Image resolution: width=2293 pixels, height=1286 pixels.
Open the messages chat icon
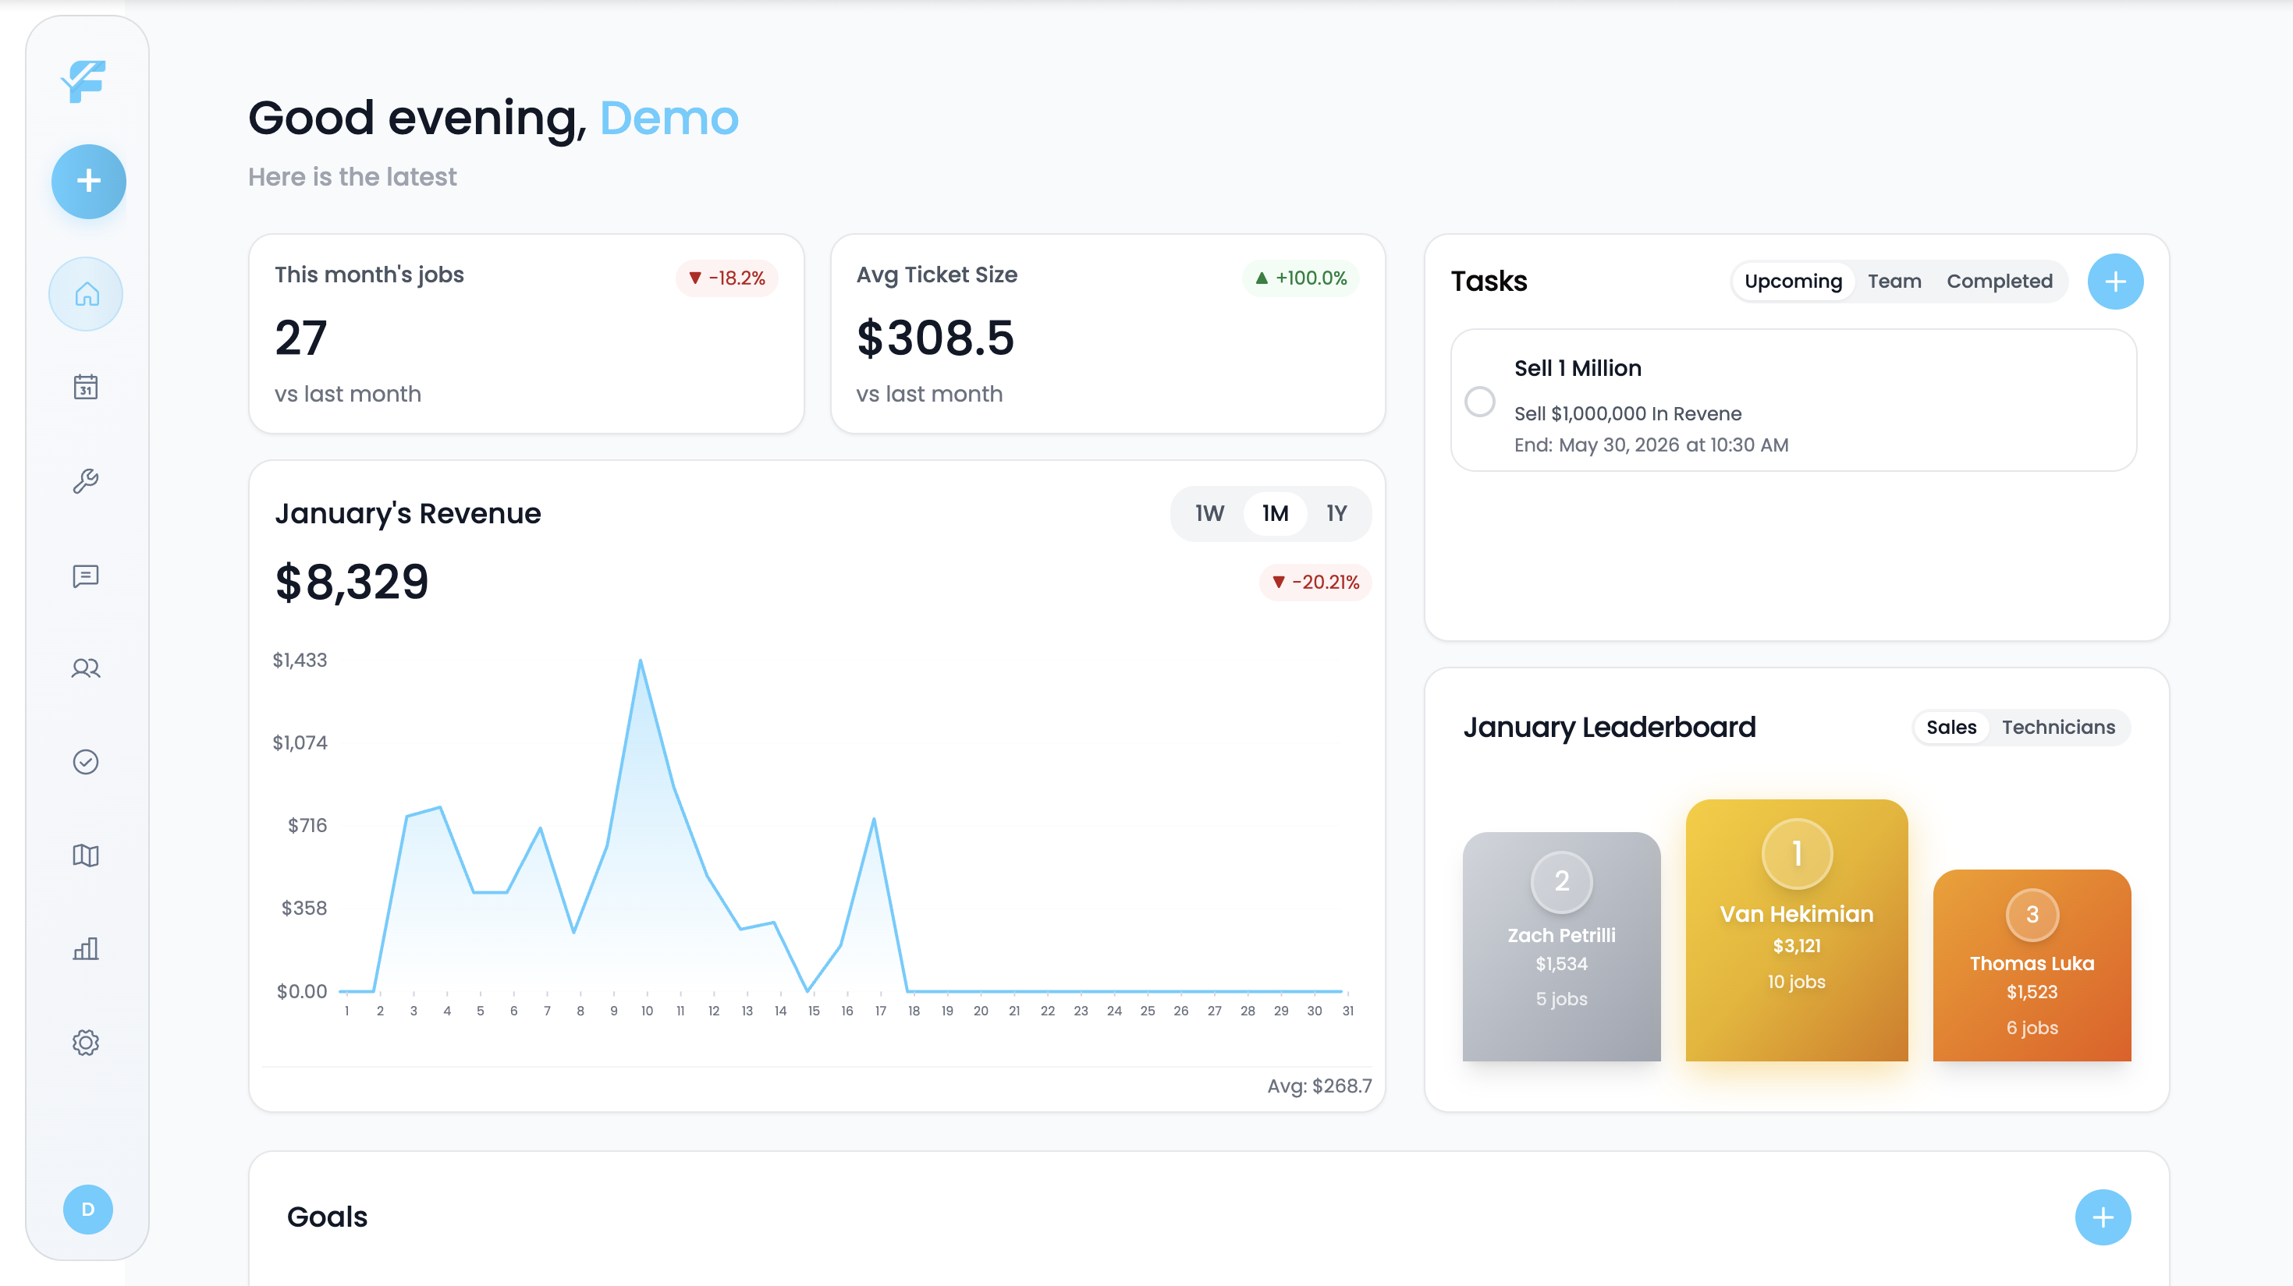87,576
